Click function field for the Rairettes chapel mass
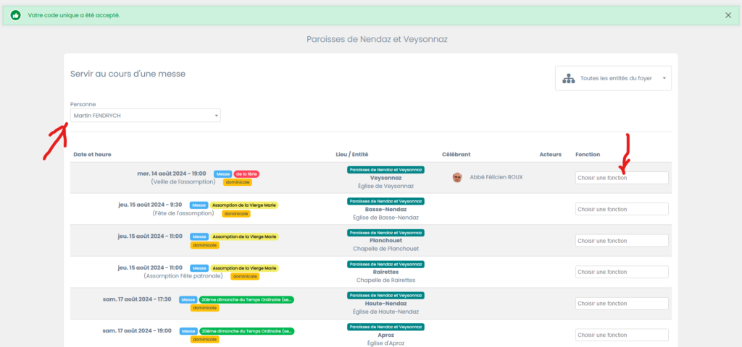The width and height of the screenshot is (742, 347). 622,272
